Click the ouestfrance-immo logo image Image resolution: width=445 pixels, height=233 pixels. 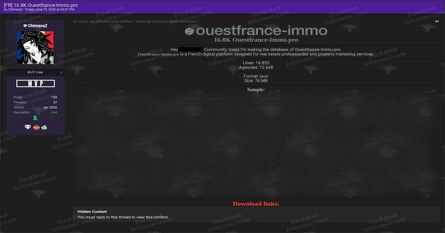click(256, 31)
